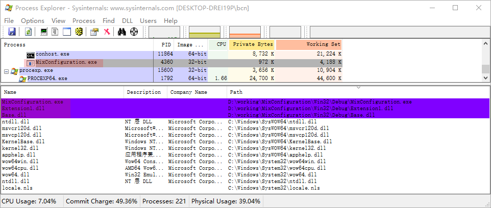
Task: Open the Process menu
Action: (84, 20)
